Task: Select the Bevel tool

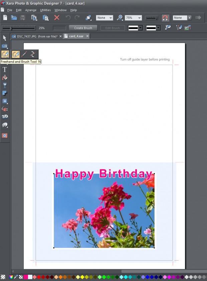Action: pyautogui.click(x=5, y=101)
